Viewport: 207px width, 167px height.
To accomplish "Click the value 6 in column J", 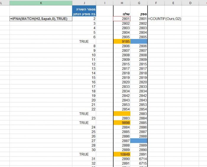I will tap(84, 37).
